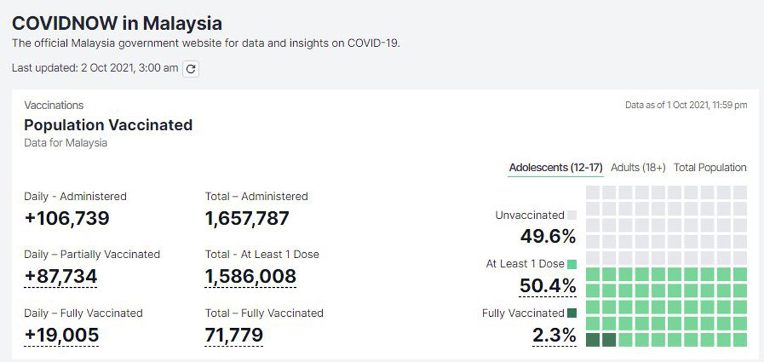Click the Unvaccinated grey legend swatch
This screenshot has height=362, width=764.
[x=572, y=215]
